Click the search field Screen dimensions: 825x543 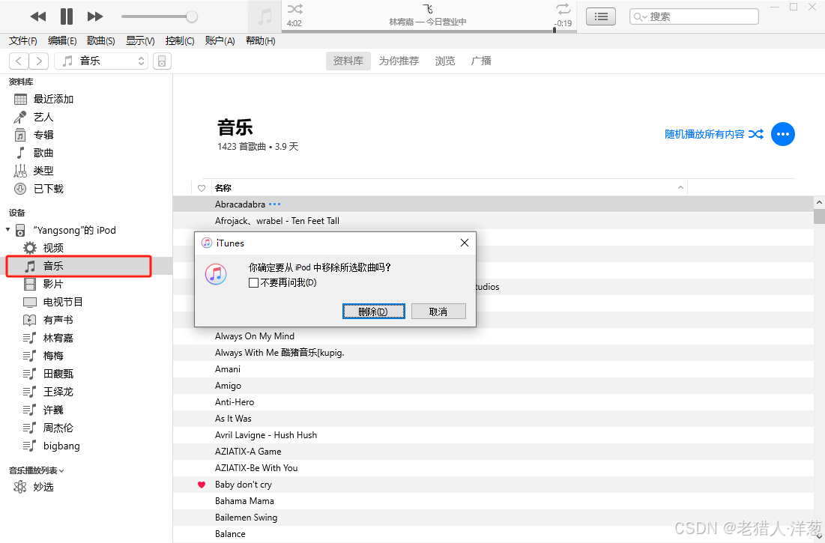(x=694, y=16)
